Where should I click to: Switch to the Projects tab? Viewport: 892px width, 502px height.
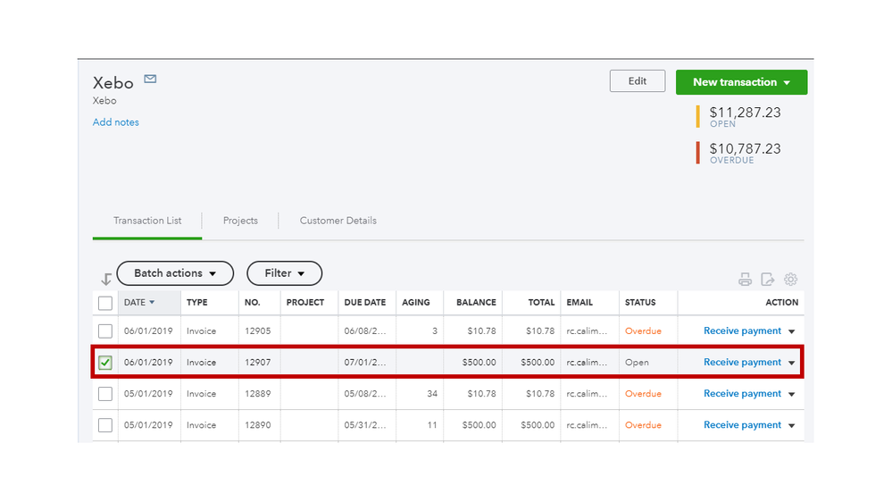pos(240,221)
